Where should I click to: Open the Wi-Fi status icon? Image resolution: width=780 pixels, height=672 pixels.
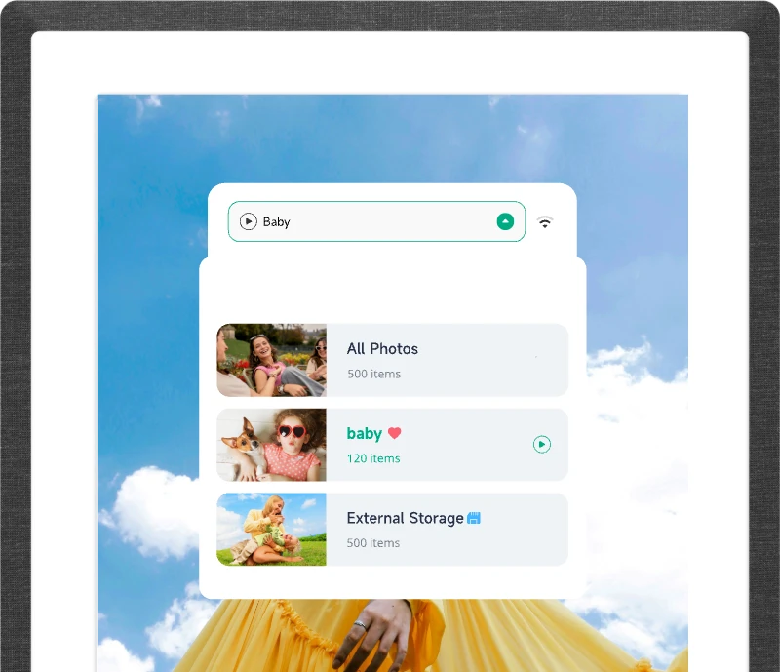tap(545, 222)
